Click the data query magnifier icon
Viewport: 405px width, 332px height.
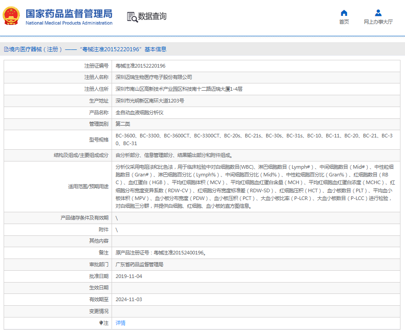coord(132,17)
